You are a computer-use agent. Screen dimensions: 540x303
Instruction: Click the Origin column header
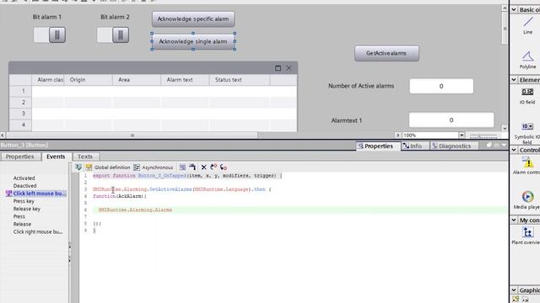tap(88, 80)
